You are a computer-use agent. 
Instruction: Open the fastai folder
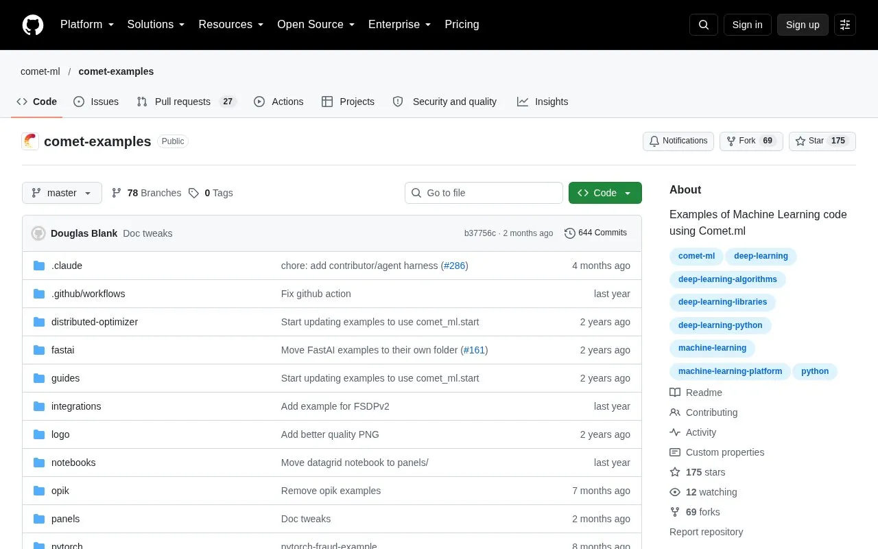(62, 350)
